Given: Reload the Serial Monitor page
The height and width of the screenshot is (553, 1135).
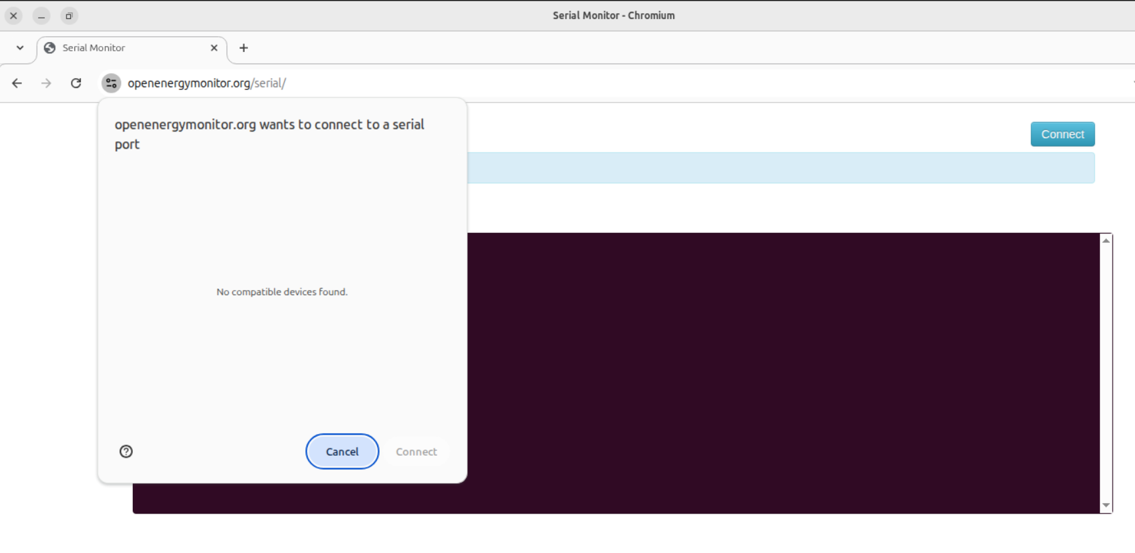Looking at the screenshot, I should pos(76,83).
